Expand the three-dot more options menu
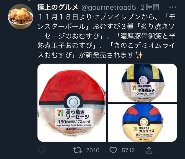Screen dimensions: 185x159 (x=173, y=7)
